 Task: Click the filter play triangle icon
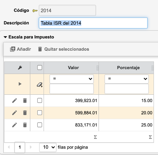[20, 84]
